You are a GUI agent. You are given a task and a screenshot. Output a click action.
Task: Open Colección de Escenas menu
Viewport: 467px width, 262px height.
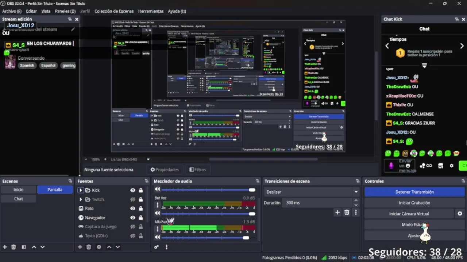coord(114,11)
